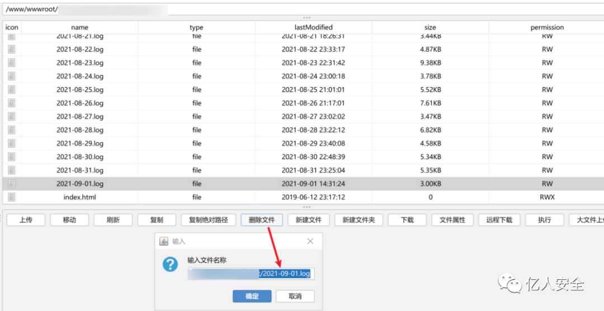Image resolution: width=604 pixels, height=311 pixels.
Task: Click file icon of 2021-08-28.log row
Action: [12, 130]
